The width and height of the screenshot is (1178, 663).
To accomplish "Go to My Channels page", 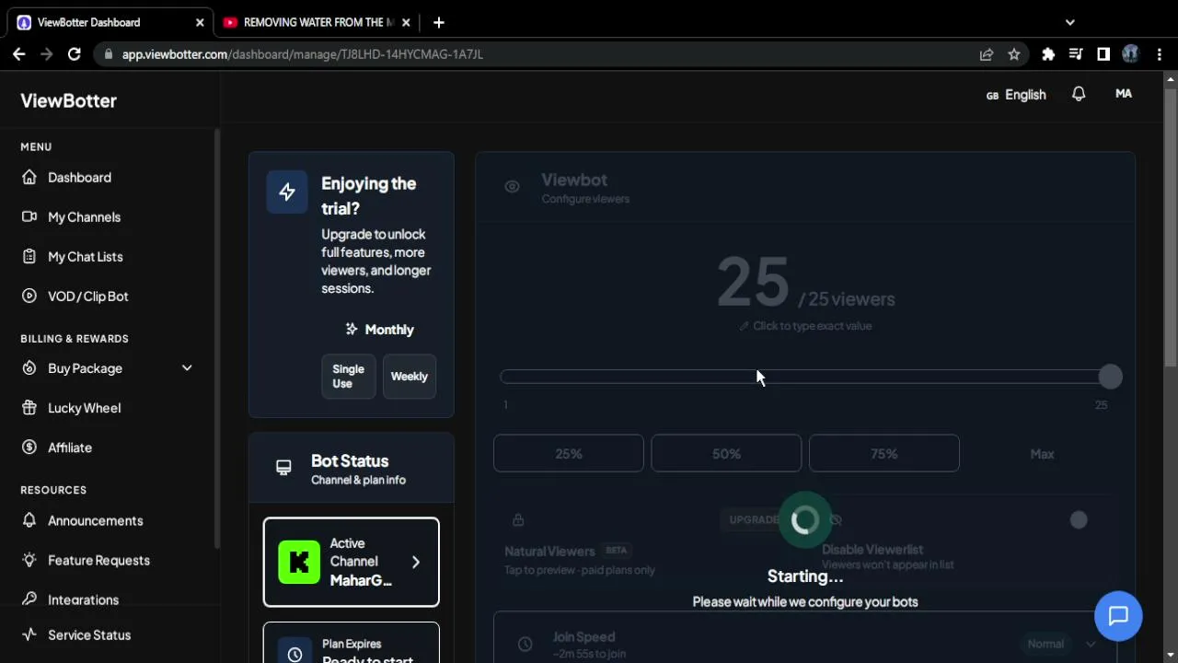I will click(x=84, y=217).
